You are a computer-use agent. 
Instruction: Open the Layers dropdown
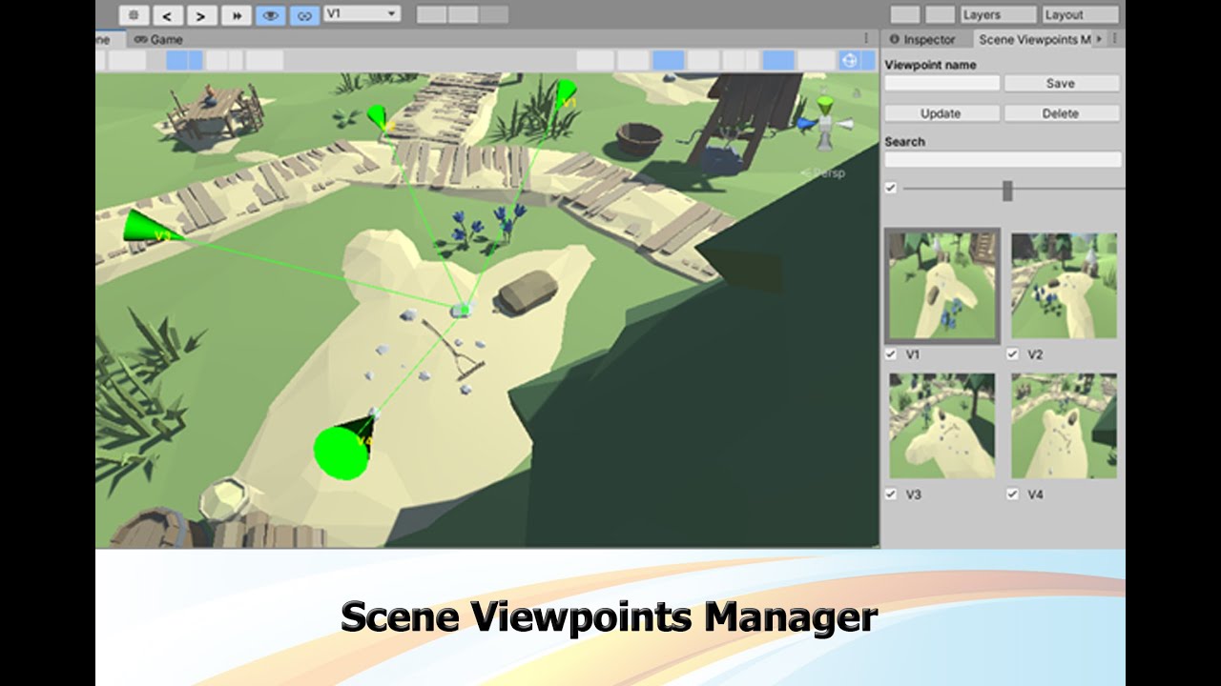[998, 14]
